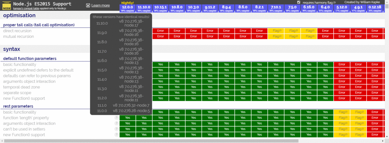
Task: Select the 8.9.4 version column header
Action: pos(227,8)
